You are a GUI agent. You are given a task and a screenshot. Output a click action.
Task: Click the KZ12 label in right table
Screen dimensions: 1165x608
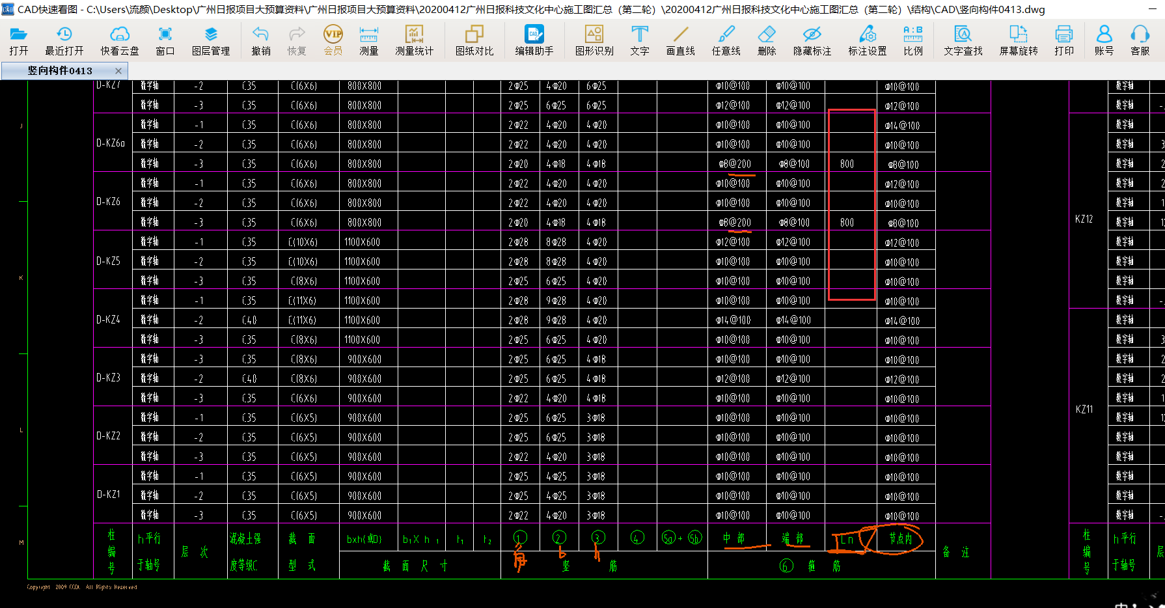[x=1084, y=219]
